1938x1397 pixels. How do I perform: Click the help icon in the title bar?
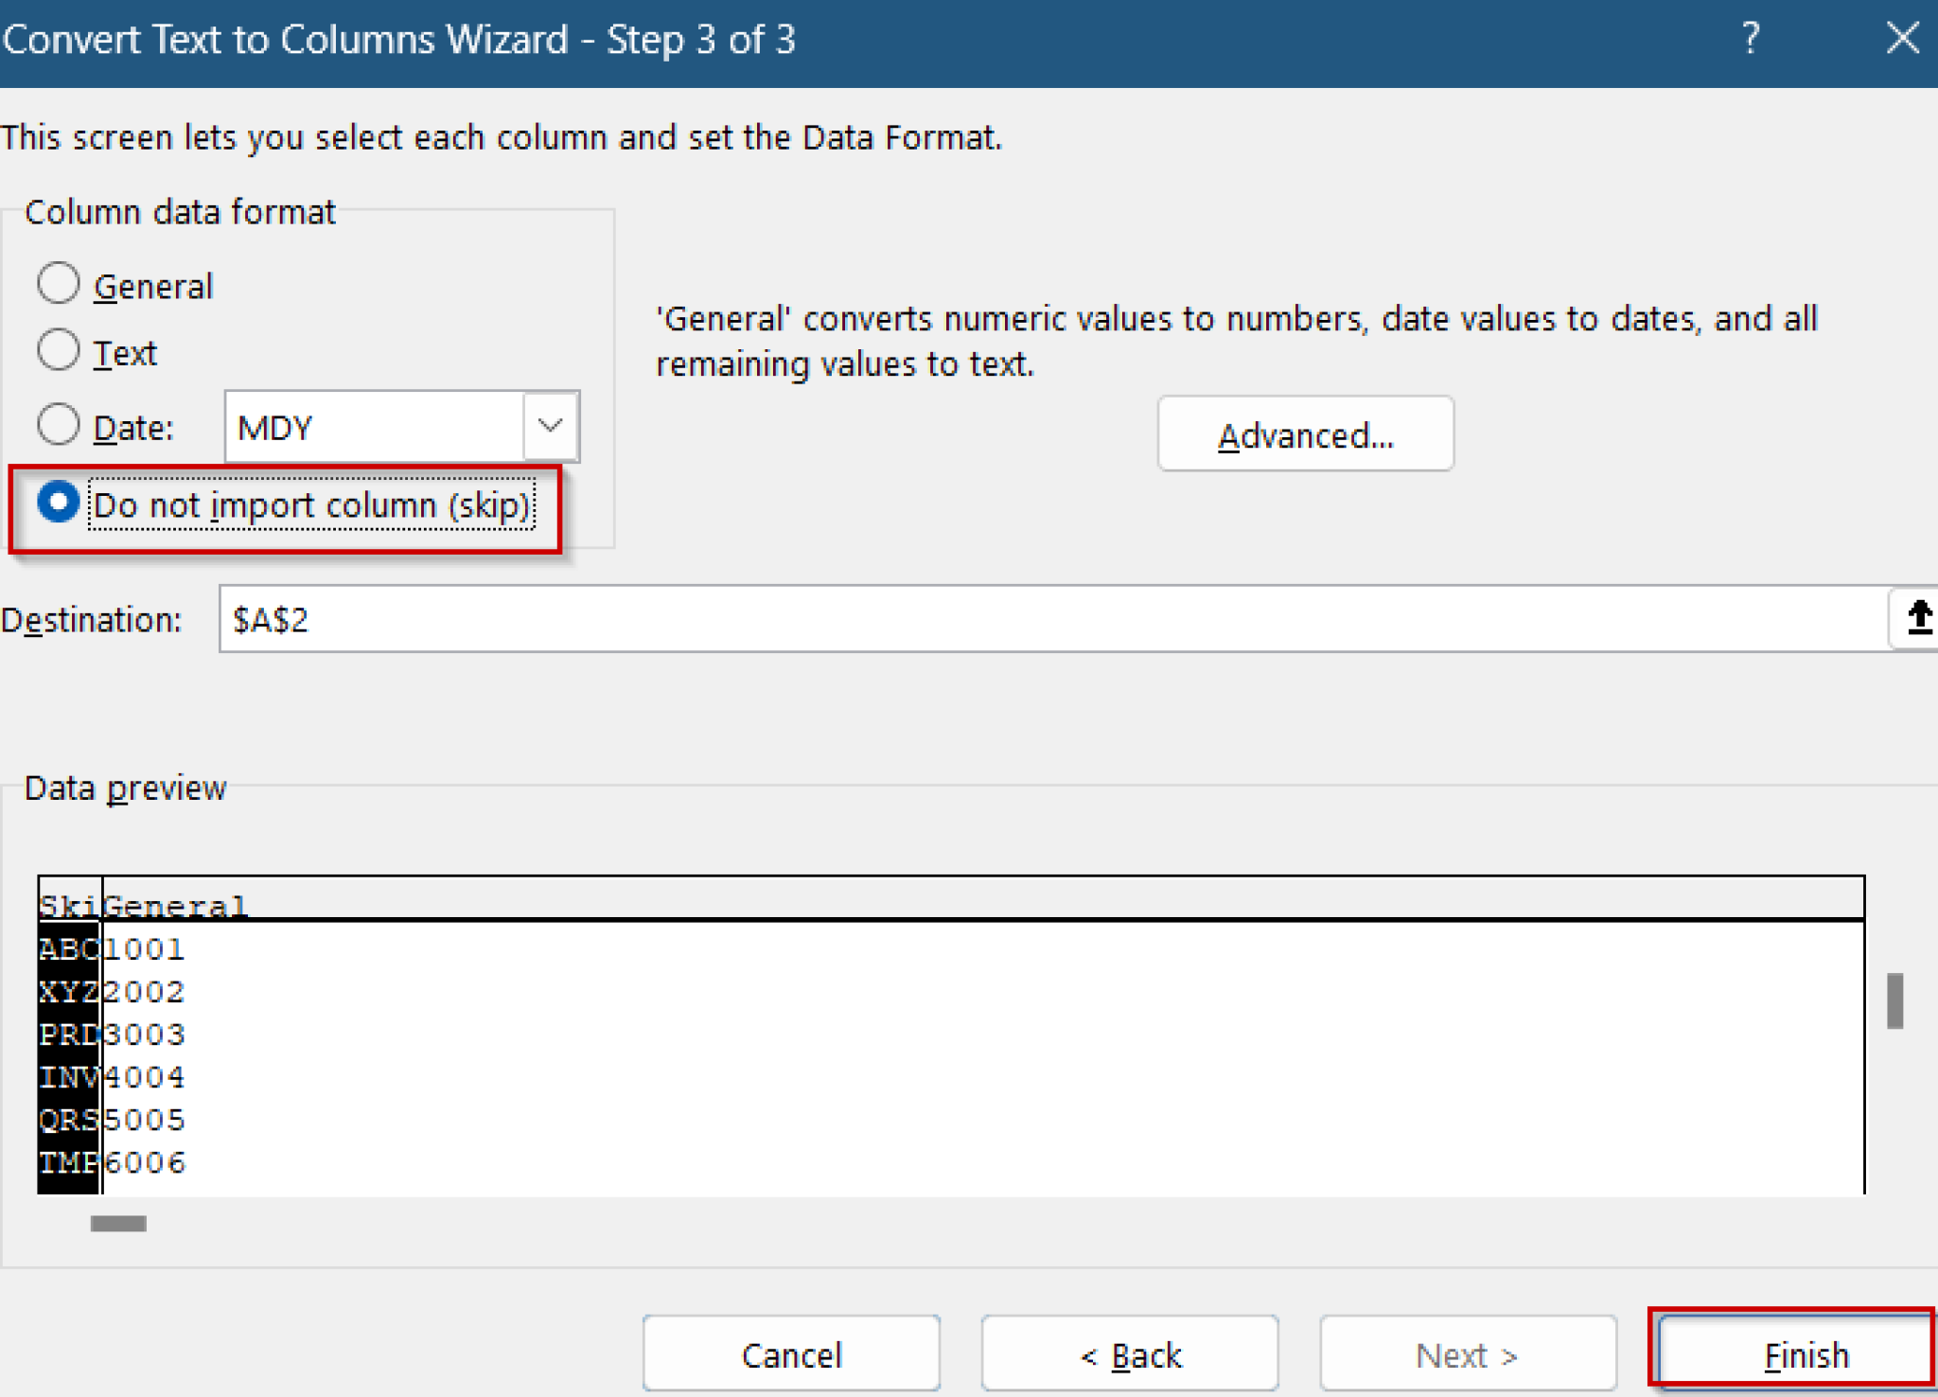pyautogui.click(x=1752, y=39)
